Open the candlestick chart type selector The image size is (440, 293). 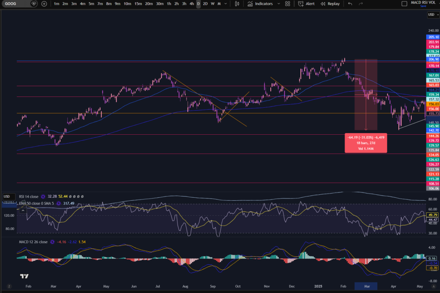click(x=237, y=3)
